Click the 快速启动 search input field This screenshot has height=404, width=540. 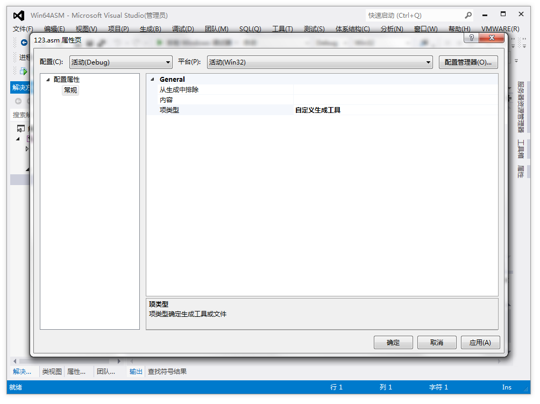click(x=414, y=16)
